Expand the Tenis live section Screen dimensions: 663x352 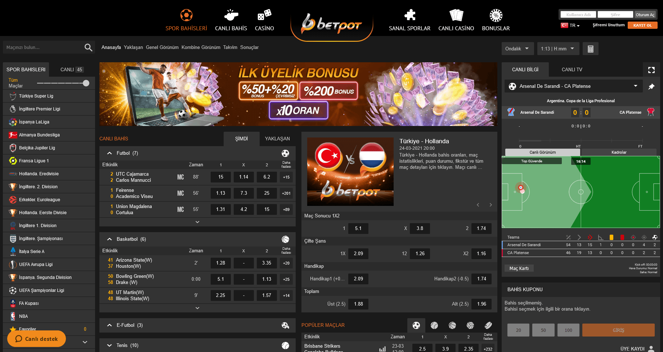click(x=109, y=346)
